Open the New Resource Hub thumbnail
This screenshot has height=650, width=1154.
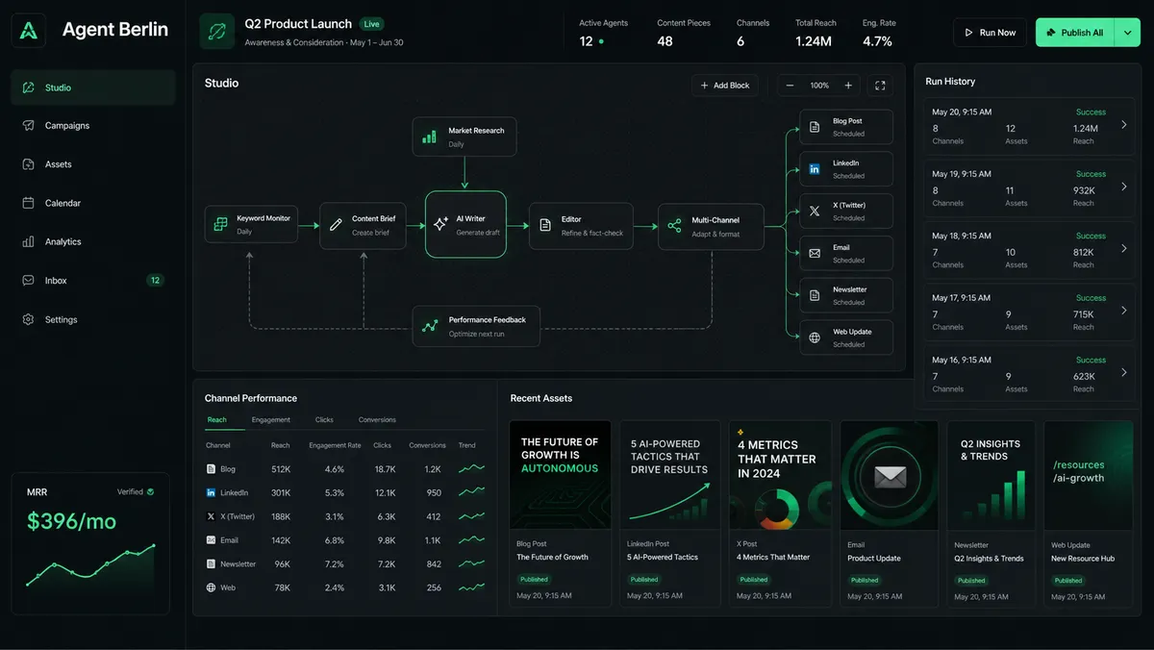point(1089,474)
